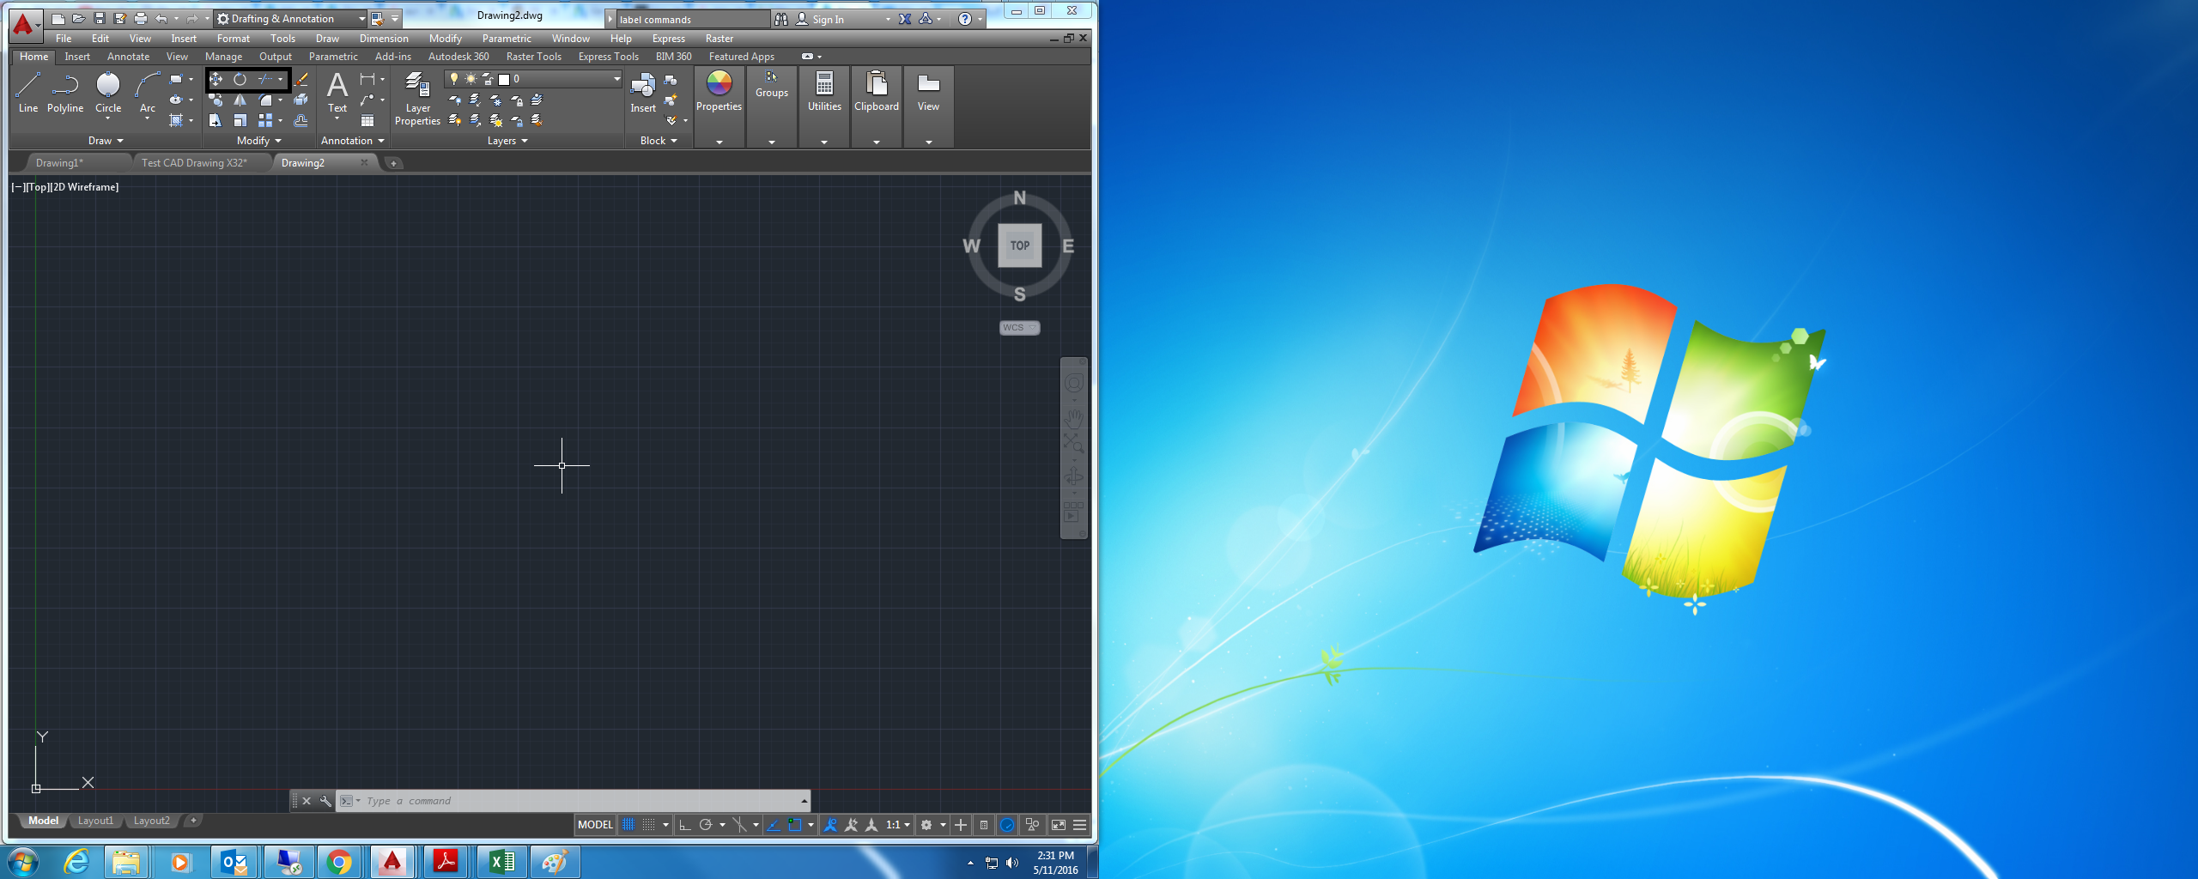Select the Rotate tool in Modify panel
The width and height of the screenshot is (2198, 879).
tap(240, 79)
